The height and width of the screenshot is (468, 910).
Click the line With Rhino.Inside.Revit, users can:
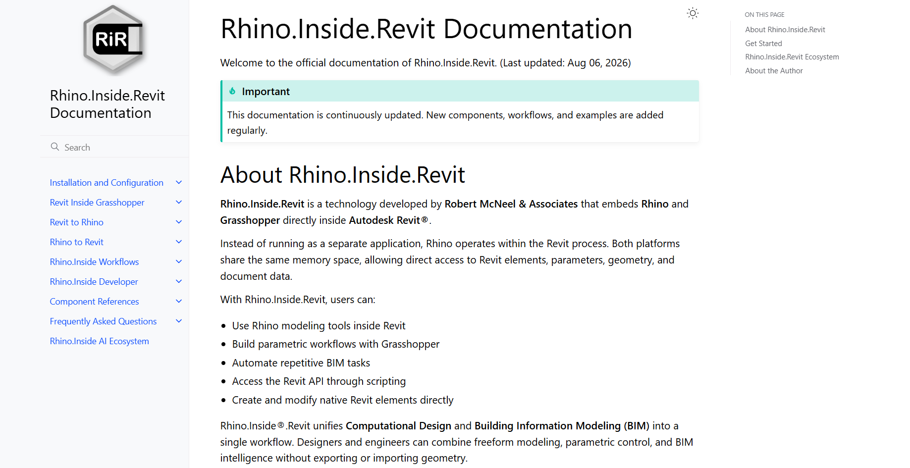298,300
